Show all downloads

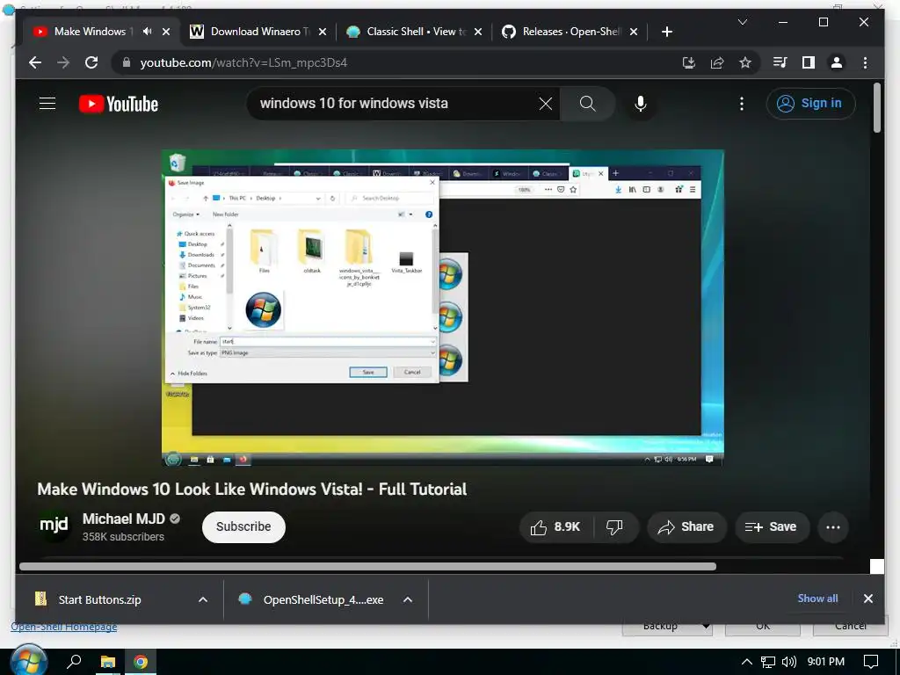click(x=817, y=598)
